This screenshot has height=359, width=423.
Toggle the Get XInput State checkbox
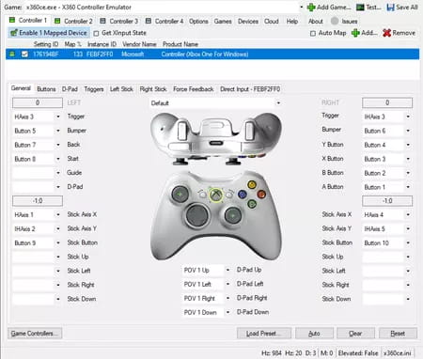[96, 33]
